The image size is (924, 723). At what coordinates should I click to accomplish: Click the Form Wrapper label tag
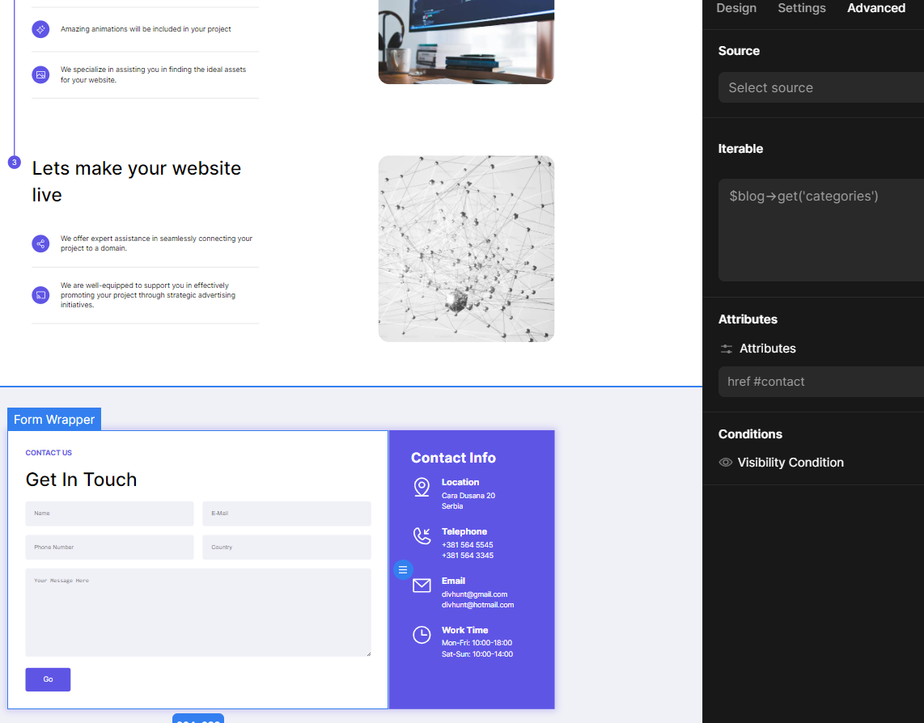pos(54,419)
